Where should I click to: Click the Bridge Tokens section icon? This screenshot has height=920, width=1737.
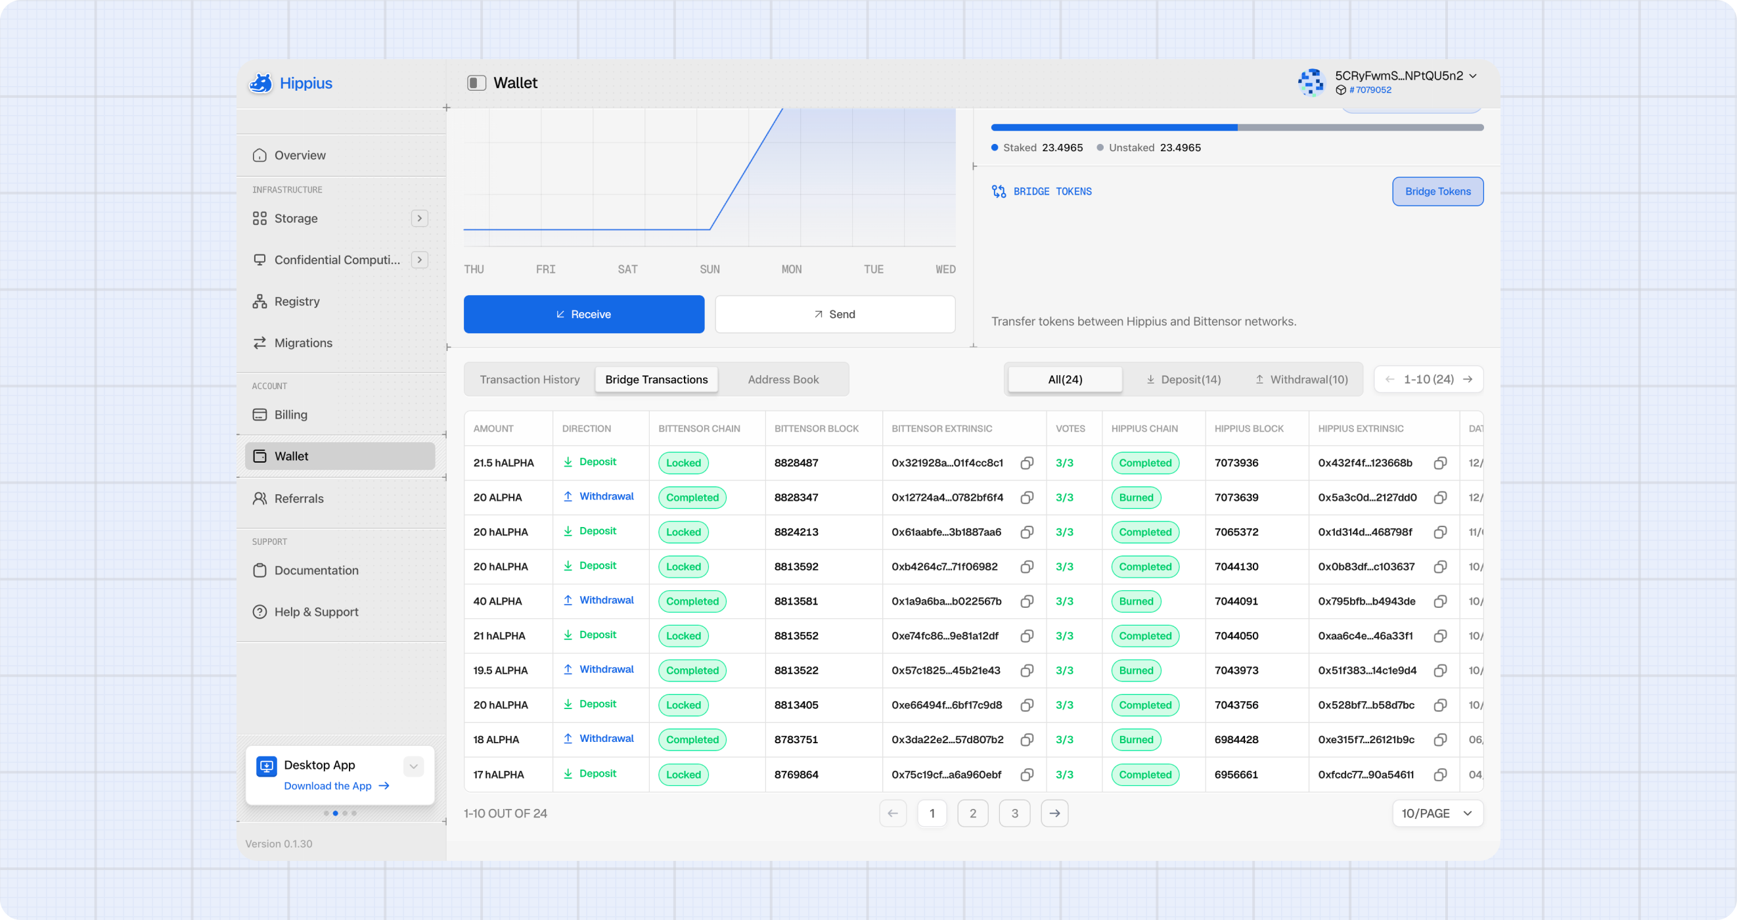[x=999, y=191]
